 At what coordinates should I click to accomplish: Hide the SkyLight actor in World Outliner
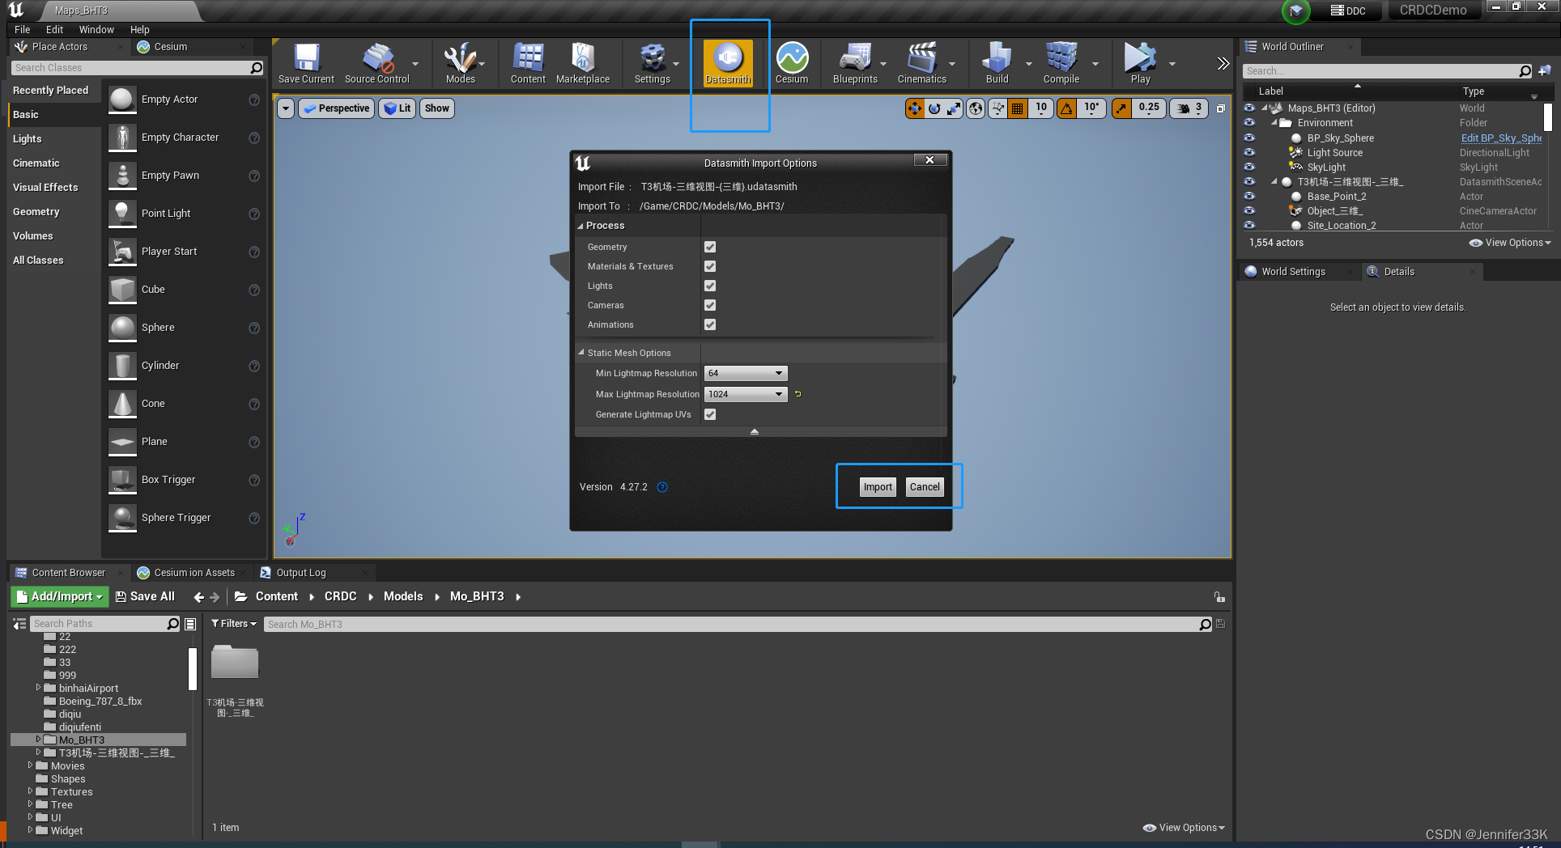pyautogui.click(x=1249, y=167)
